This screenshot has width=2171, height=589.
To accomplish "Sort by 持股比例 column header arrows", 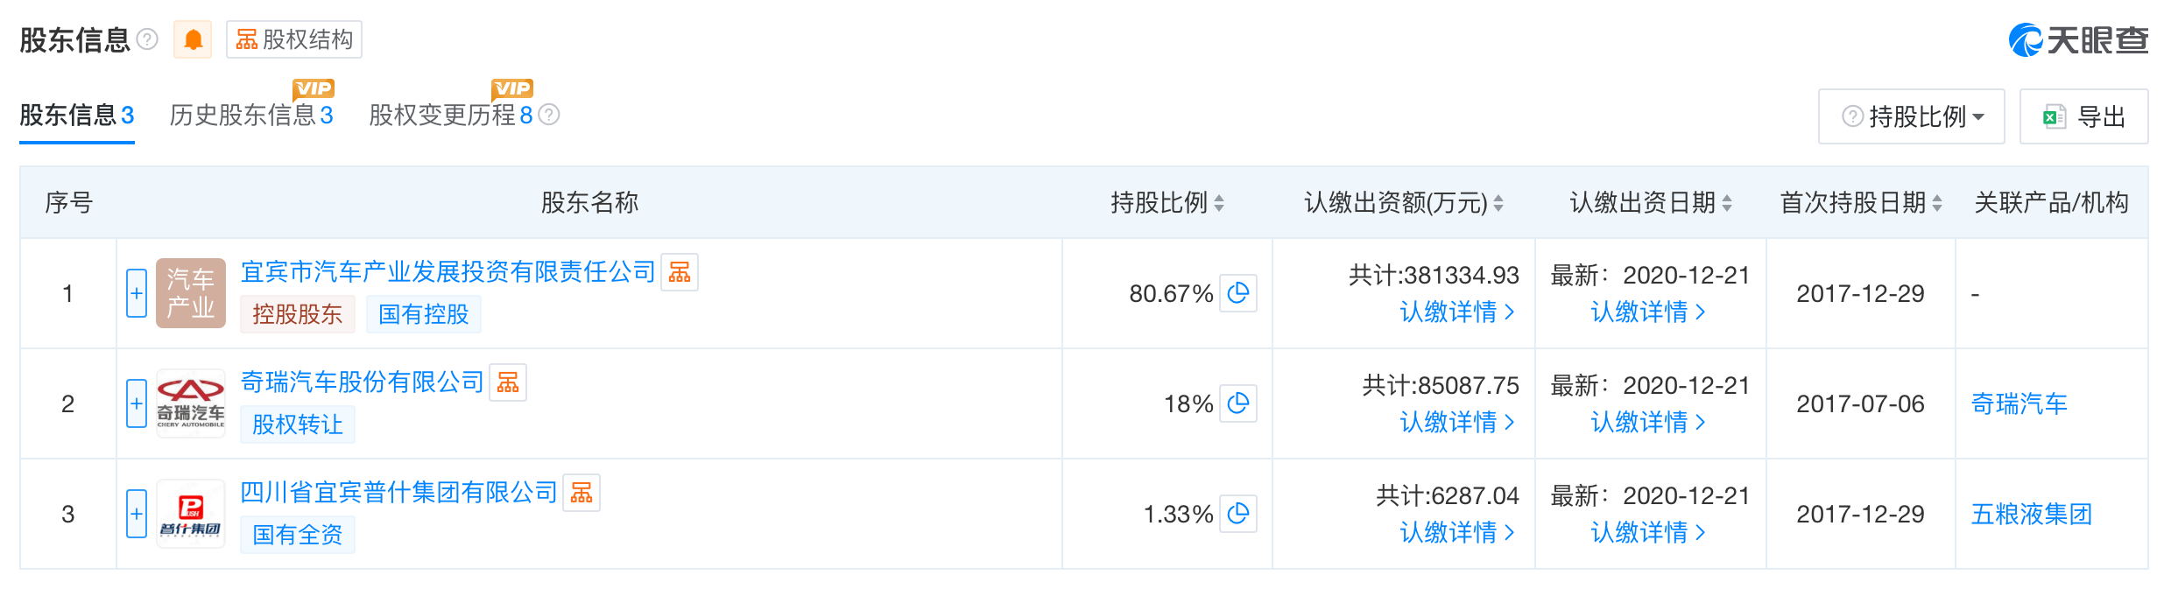I will tap(1219, 203).
